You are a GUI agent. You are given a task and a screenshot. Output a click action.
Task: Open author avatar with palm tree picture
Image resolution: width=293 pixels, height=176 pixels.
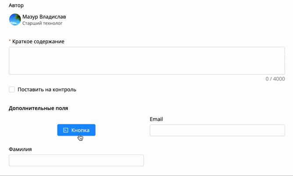click(15, 19)
